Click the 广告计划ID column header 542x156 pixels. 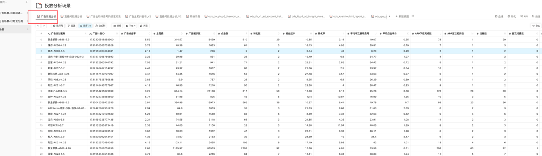click(x=103, y=33)
